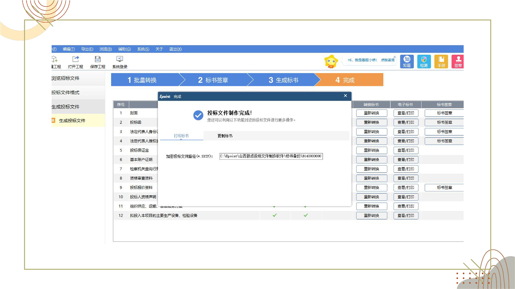This screenshot has height=289, width=515.
Task: Click 重新转换 for row 12
Action: [x=371, y=216]
